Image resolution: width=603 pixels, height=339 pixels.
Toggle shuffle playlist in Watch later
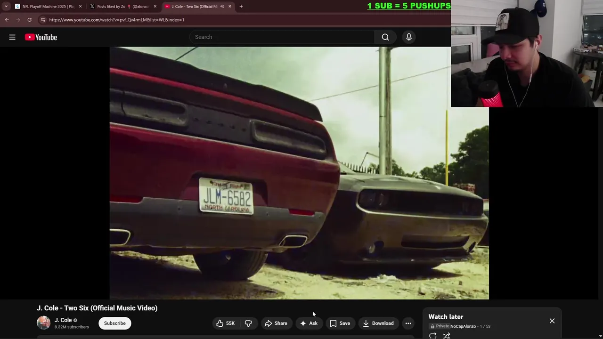tap(447, 336)
